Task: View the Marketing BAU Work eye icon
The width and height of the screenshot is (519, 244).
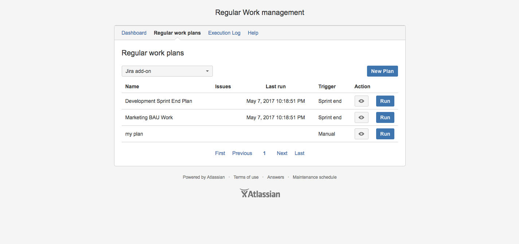Action: pos(361,117)
